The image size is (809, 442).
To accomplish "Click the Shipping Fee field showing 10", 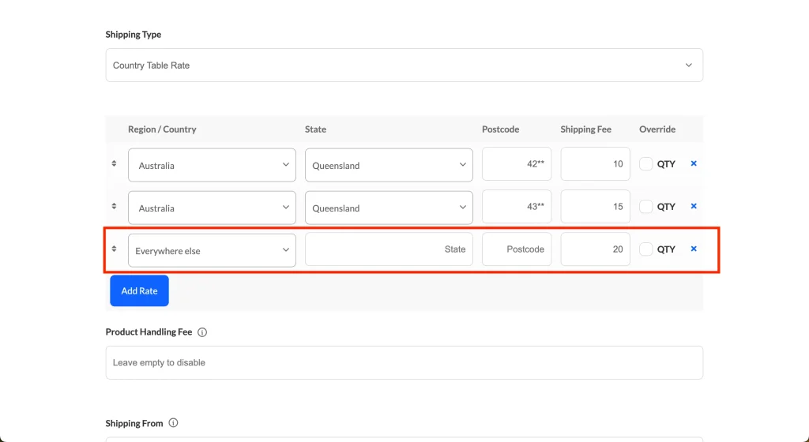I will [x=595, y=164].
